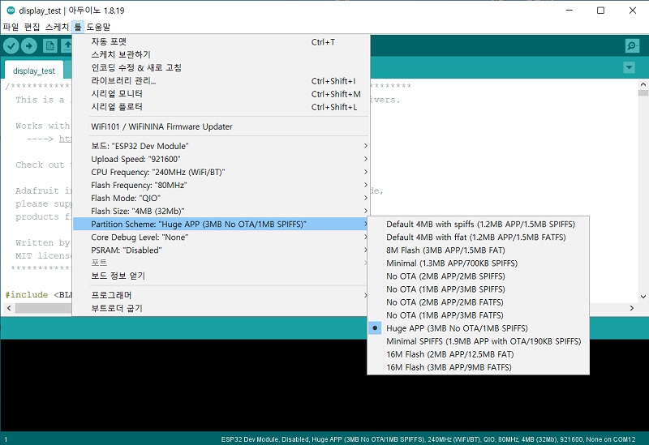
Task: Click the #include line in editor
Action: 38,295
